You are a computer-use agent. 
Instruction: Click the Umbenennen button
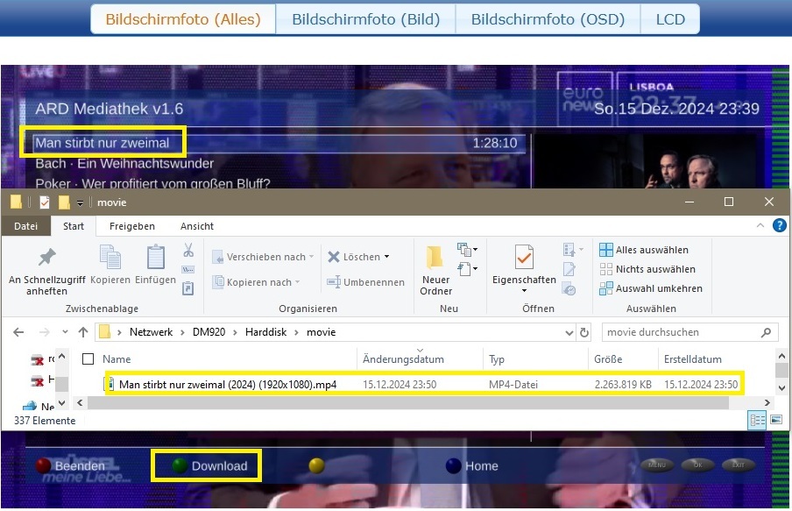click(365, 282)
